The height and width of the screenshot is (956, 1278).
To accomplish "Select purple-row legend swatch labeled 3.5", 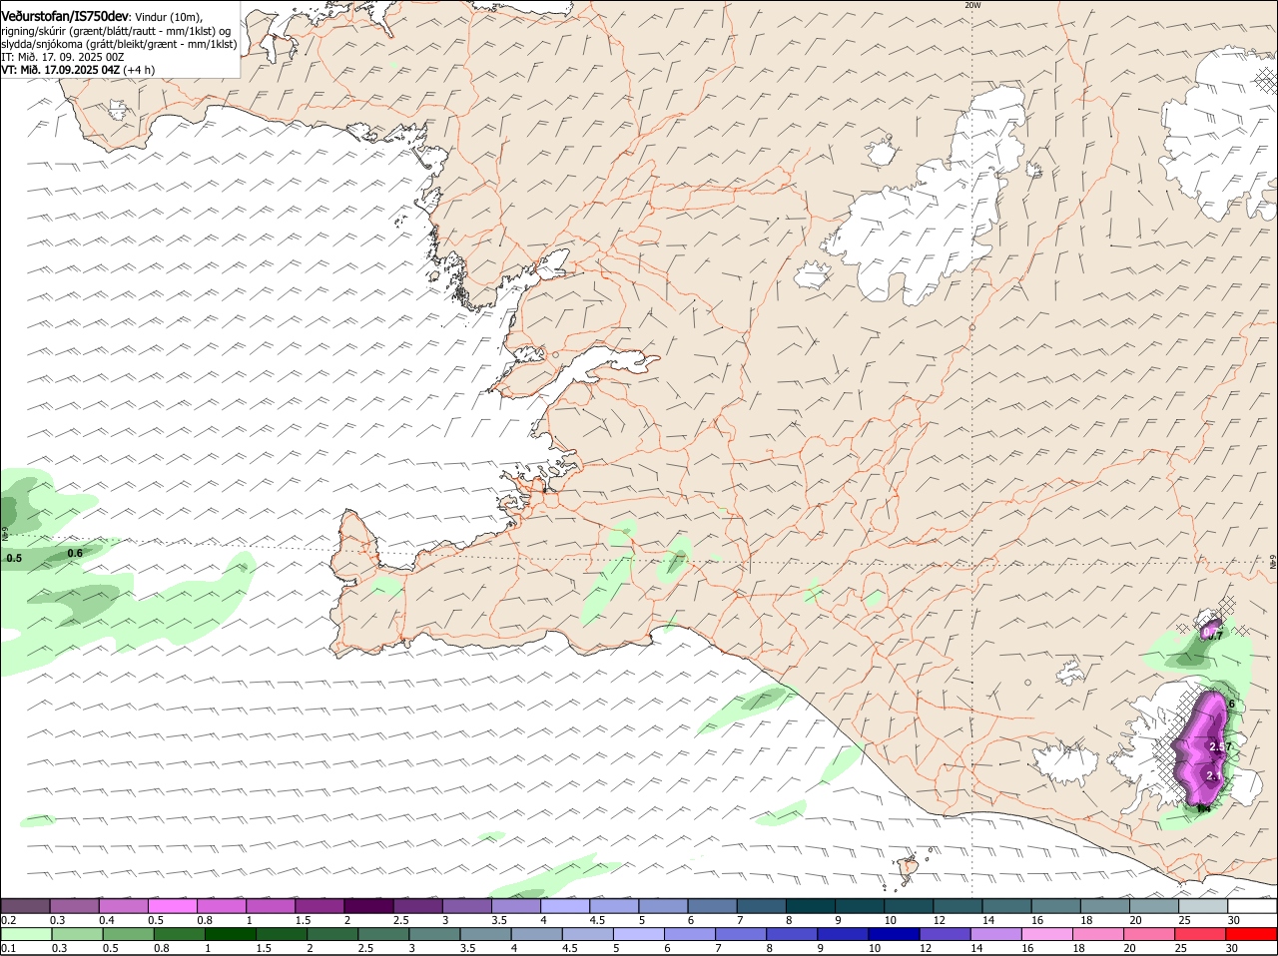I will [x=515, y=905].
